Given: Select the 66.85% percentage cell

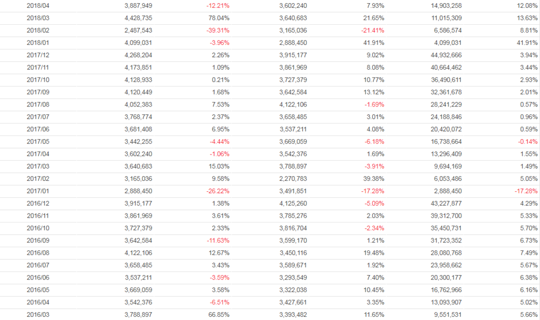Looking at the screenshot, I should pyautogui.click(x=218, y=315).
